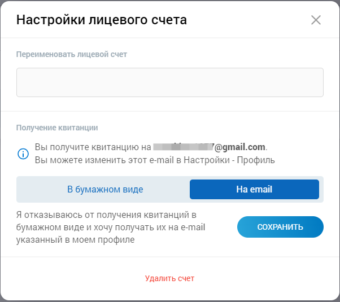The image size is (340, 302).
Task: Click the указанный в моем профиле line
Action: coord(76,240)
